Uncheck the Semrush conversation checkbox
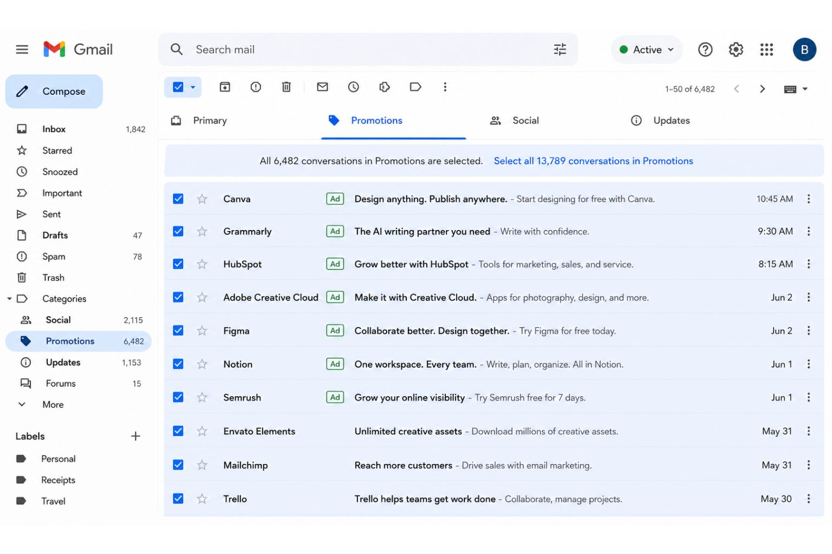The image size is (832, 554). coord(178,397)
